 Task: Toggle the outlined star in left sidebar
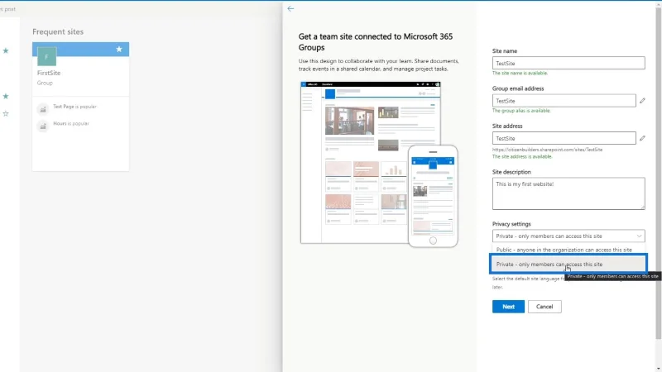tap(6, 113)
